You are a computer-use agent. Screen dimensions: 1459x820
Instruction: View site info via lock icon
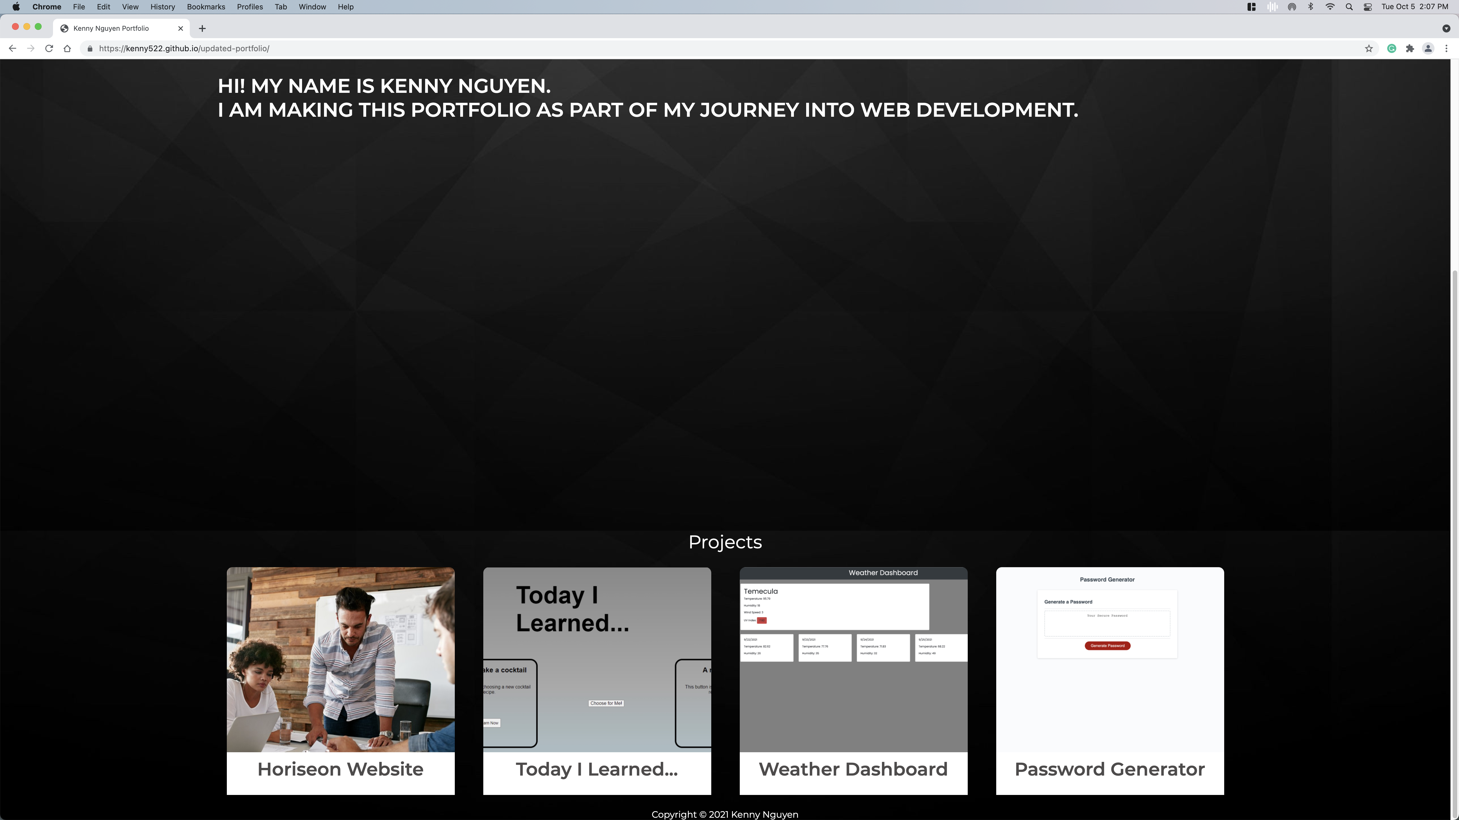(89, 49)
